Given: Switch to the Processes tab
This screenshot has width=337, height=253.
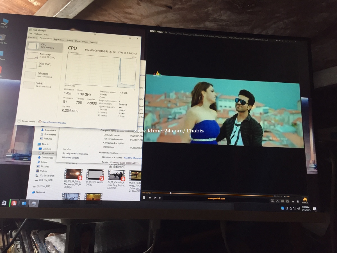Looking at the screenshot, I should pos(33,38).
